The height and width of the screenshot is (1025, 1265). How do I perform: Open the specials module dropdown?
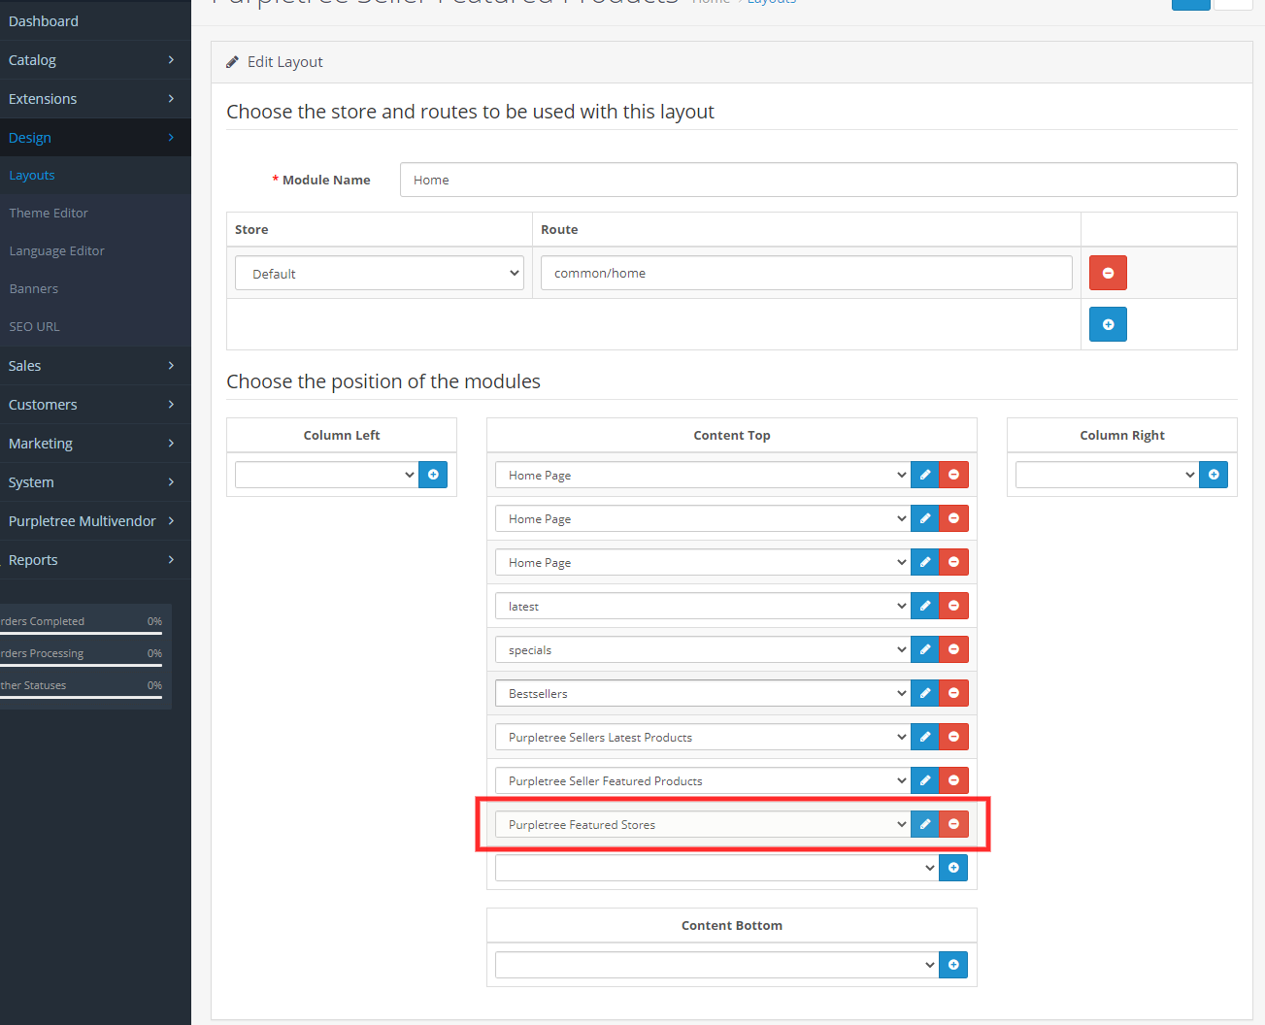click(x=703, y=649)
